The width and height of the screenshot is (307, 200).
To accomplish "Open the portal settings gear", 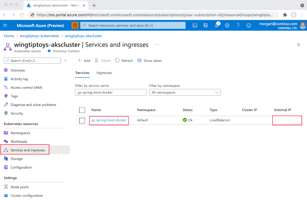I will [227, 26].
